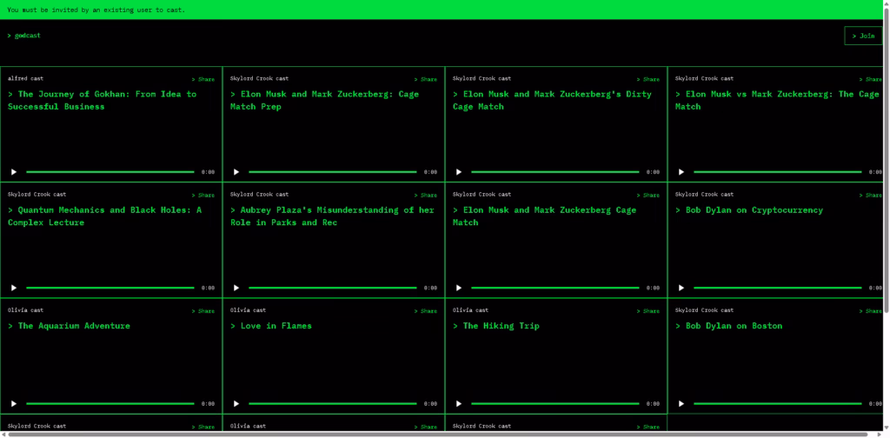
Task: Click Skylord Crook label on Cage Match Prep
Action: click(259, 78)
